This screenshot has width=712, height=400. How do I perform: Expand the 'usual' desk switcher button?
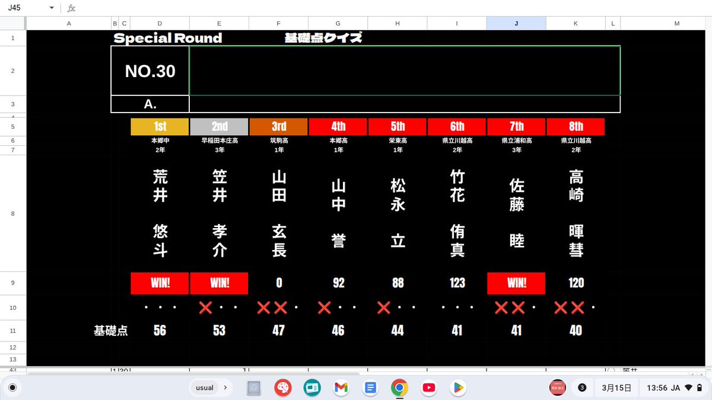(x=212, y=388)
